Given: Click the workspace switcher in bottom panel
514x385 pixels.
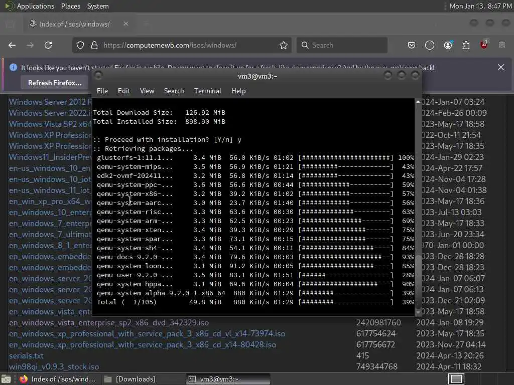Looking at the screenshot, I should pyautogui.click(x=456, y=379).
